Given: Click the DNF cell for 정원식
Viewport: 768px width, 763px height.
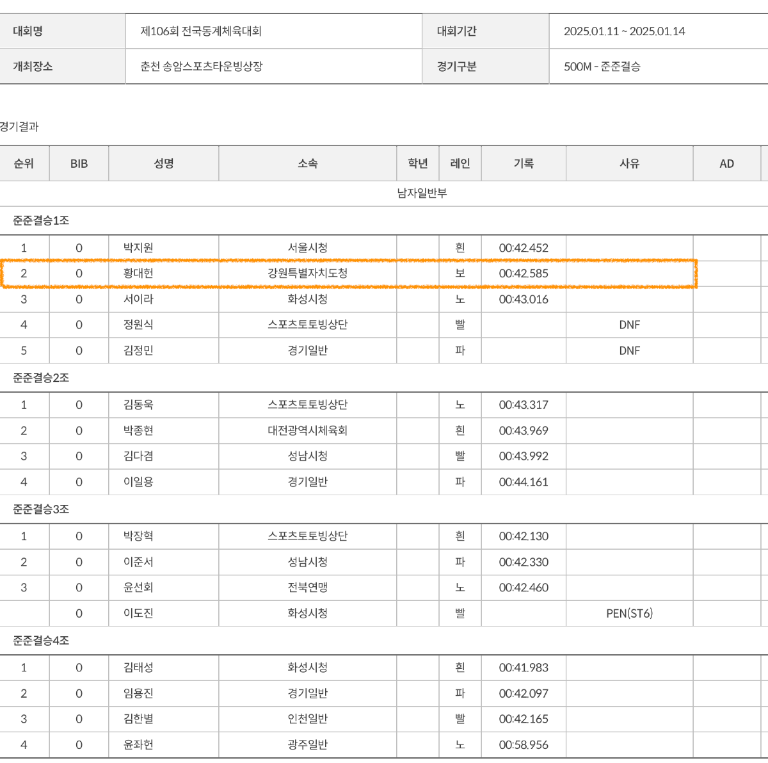Looking at the screenshot, I should (629, 325).
